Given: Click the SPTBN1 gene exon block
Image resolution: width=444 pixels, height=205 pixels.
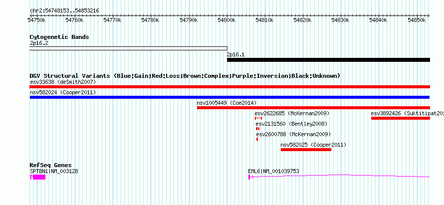Looking at the screenshot, I should (39, 177).
